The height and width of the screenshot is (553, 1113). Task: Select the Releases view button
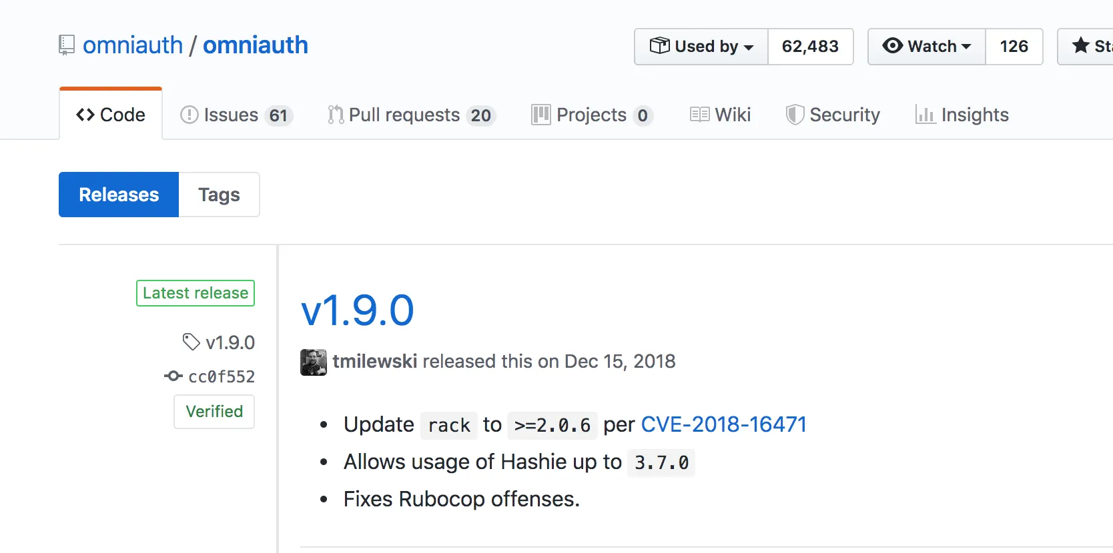[119, 195]
